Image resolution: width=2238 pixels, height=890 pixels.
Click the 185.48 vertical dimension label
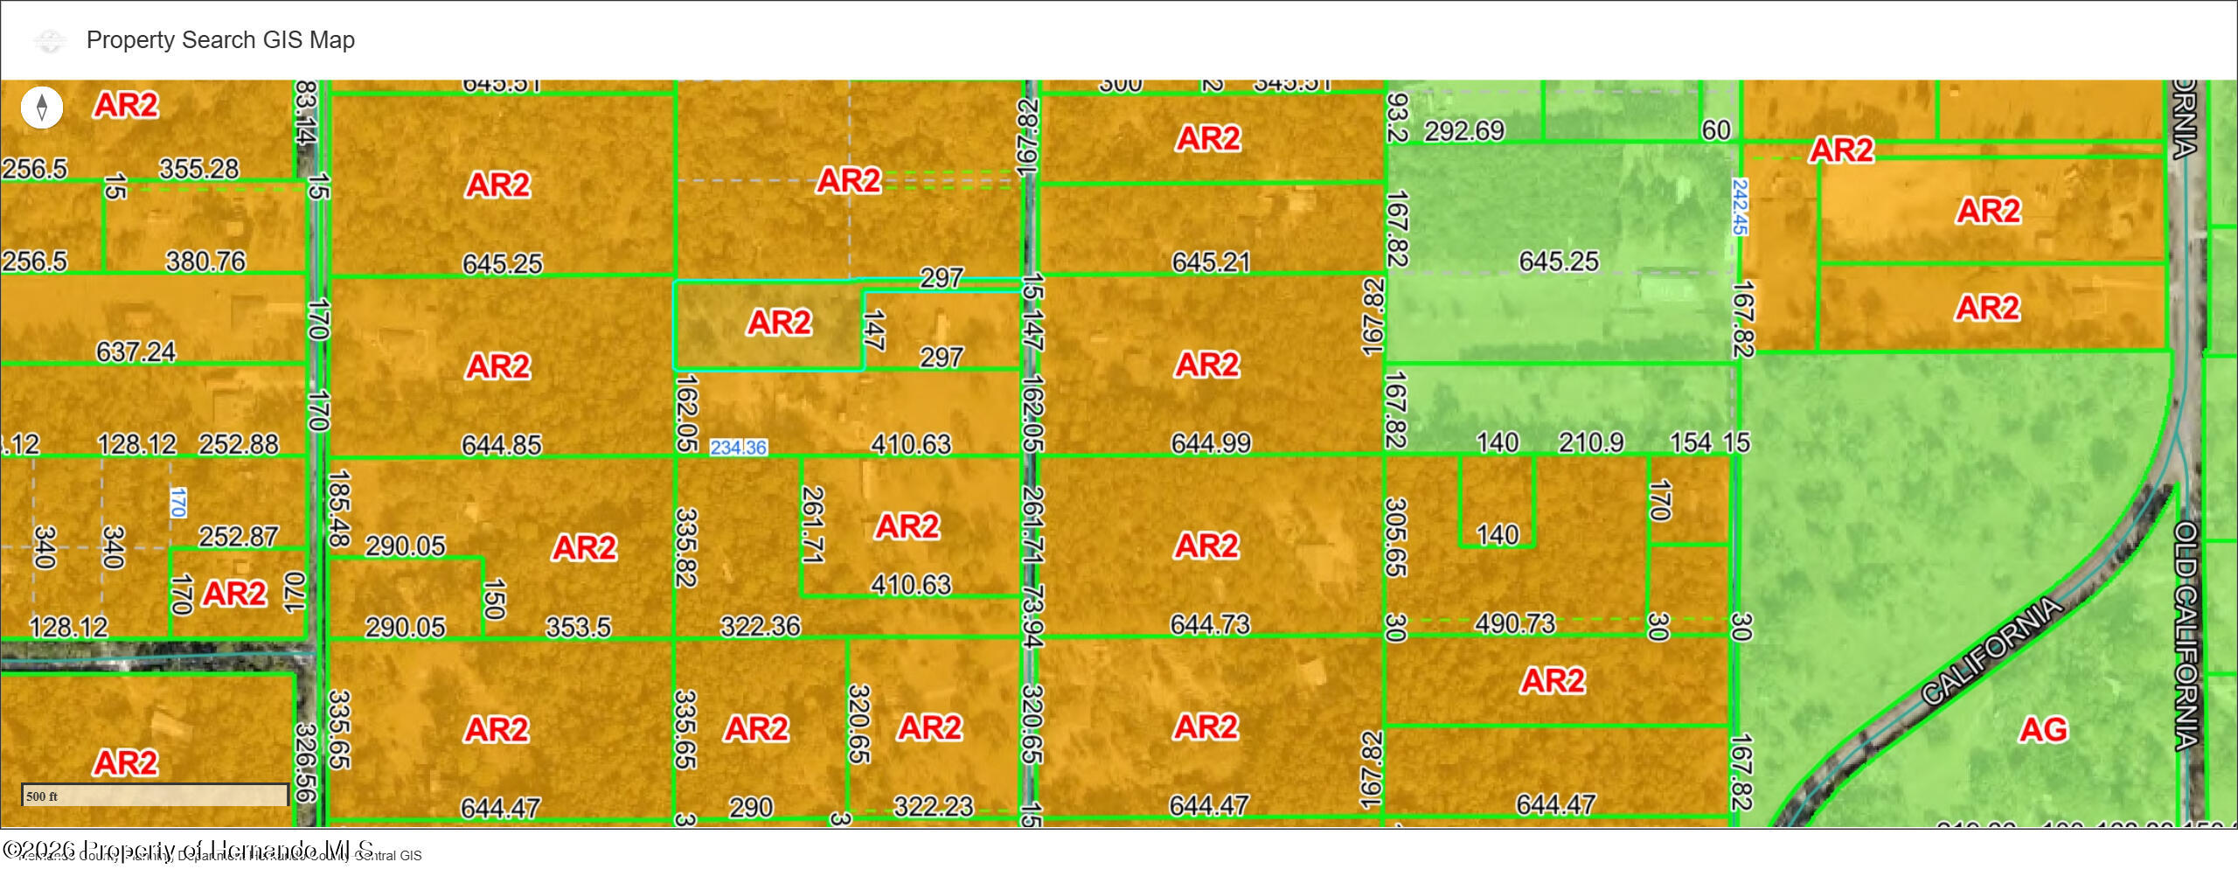338,509
